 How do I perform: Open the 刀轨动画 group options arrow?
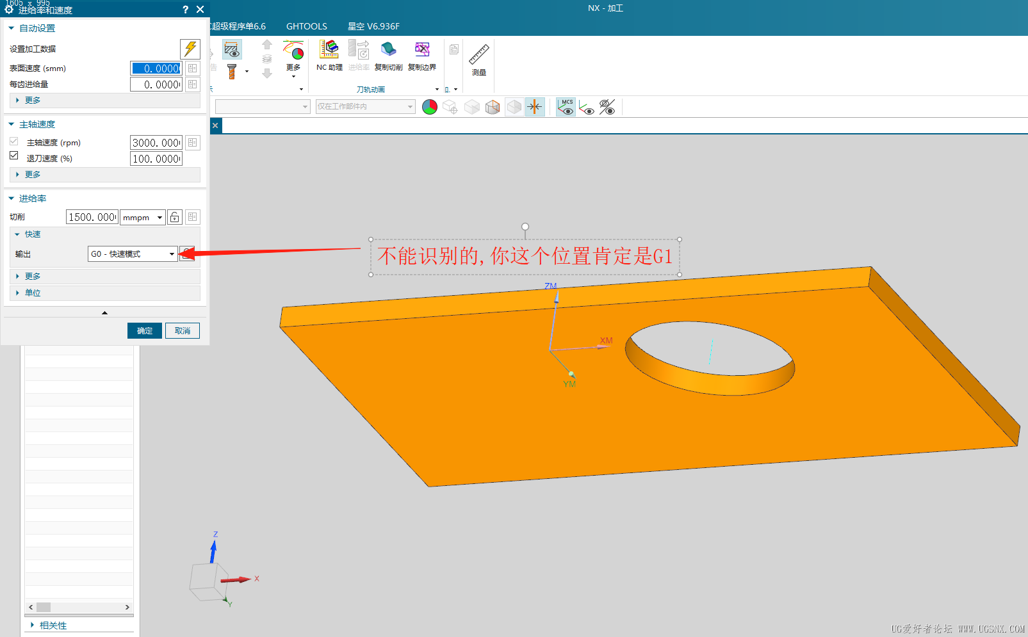coord(437,90)
